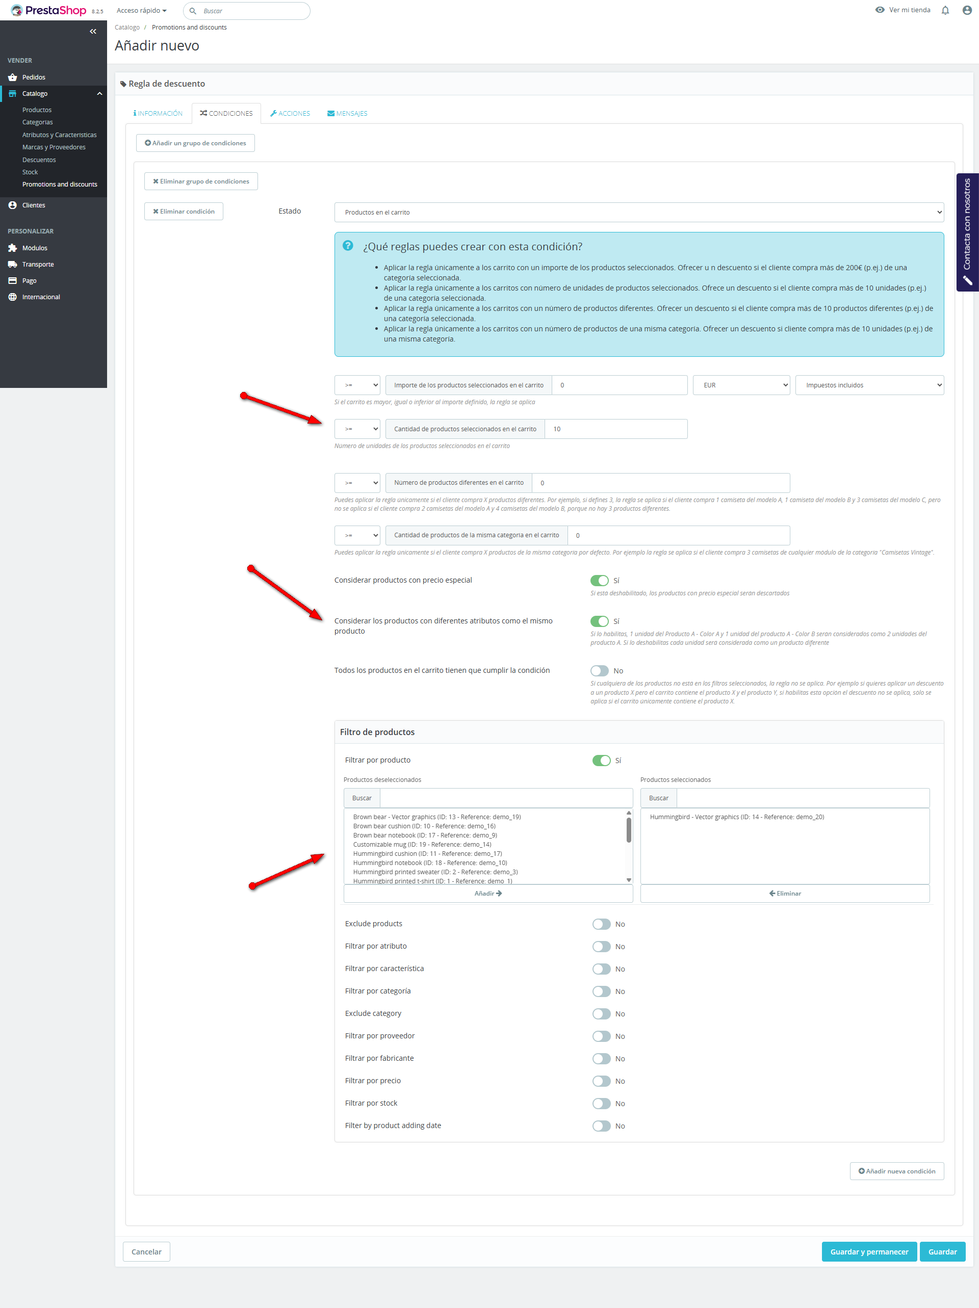Click Eliminar condición button
Viewport: 979px width, 1308px height.
(x=184, y=212)
